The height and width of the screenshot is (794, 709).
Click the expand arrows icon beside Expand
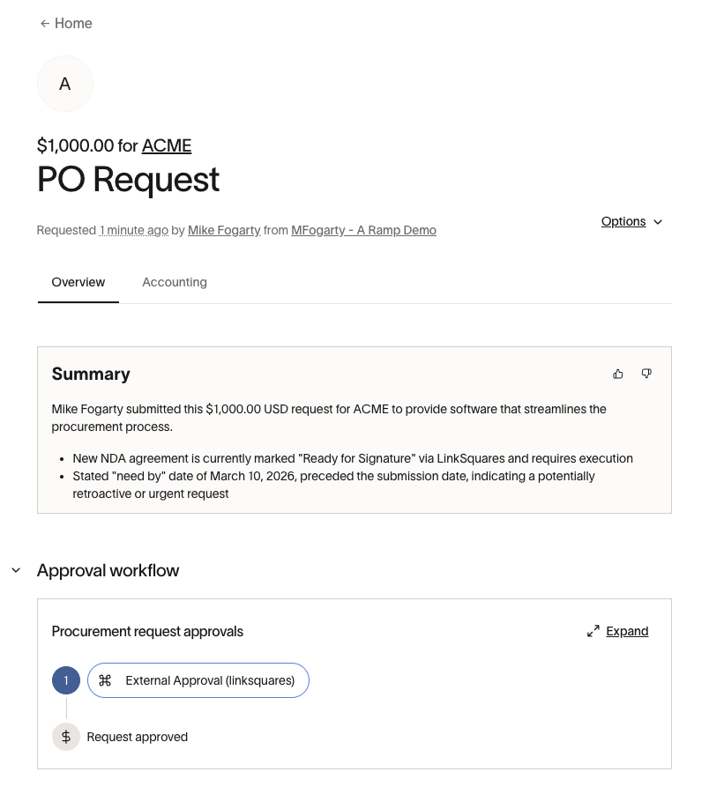point(593,631)
